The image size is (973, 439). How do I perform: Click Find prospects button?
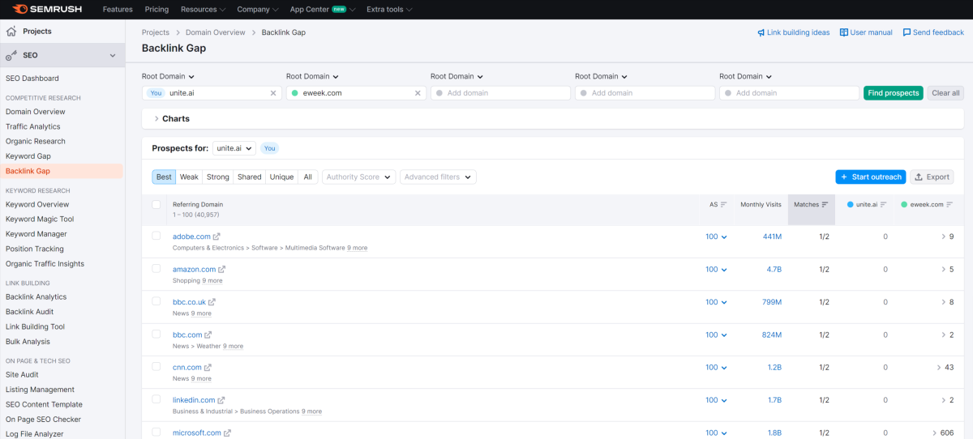(x=894, y=93)
